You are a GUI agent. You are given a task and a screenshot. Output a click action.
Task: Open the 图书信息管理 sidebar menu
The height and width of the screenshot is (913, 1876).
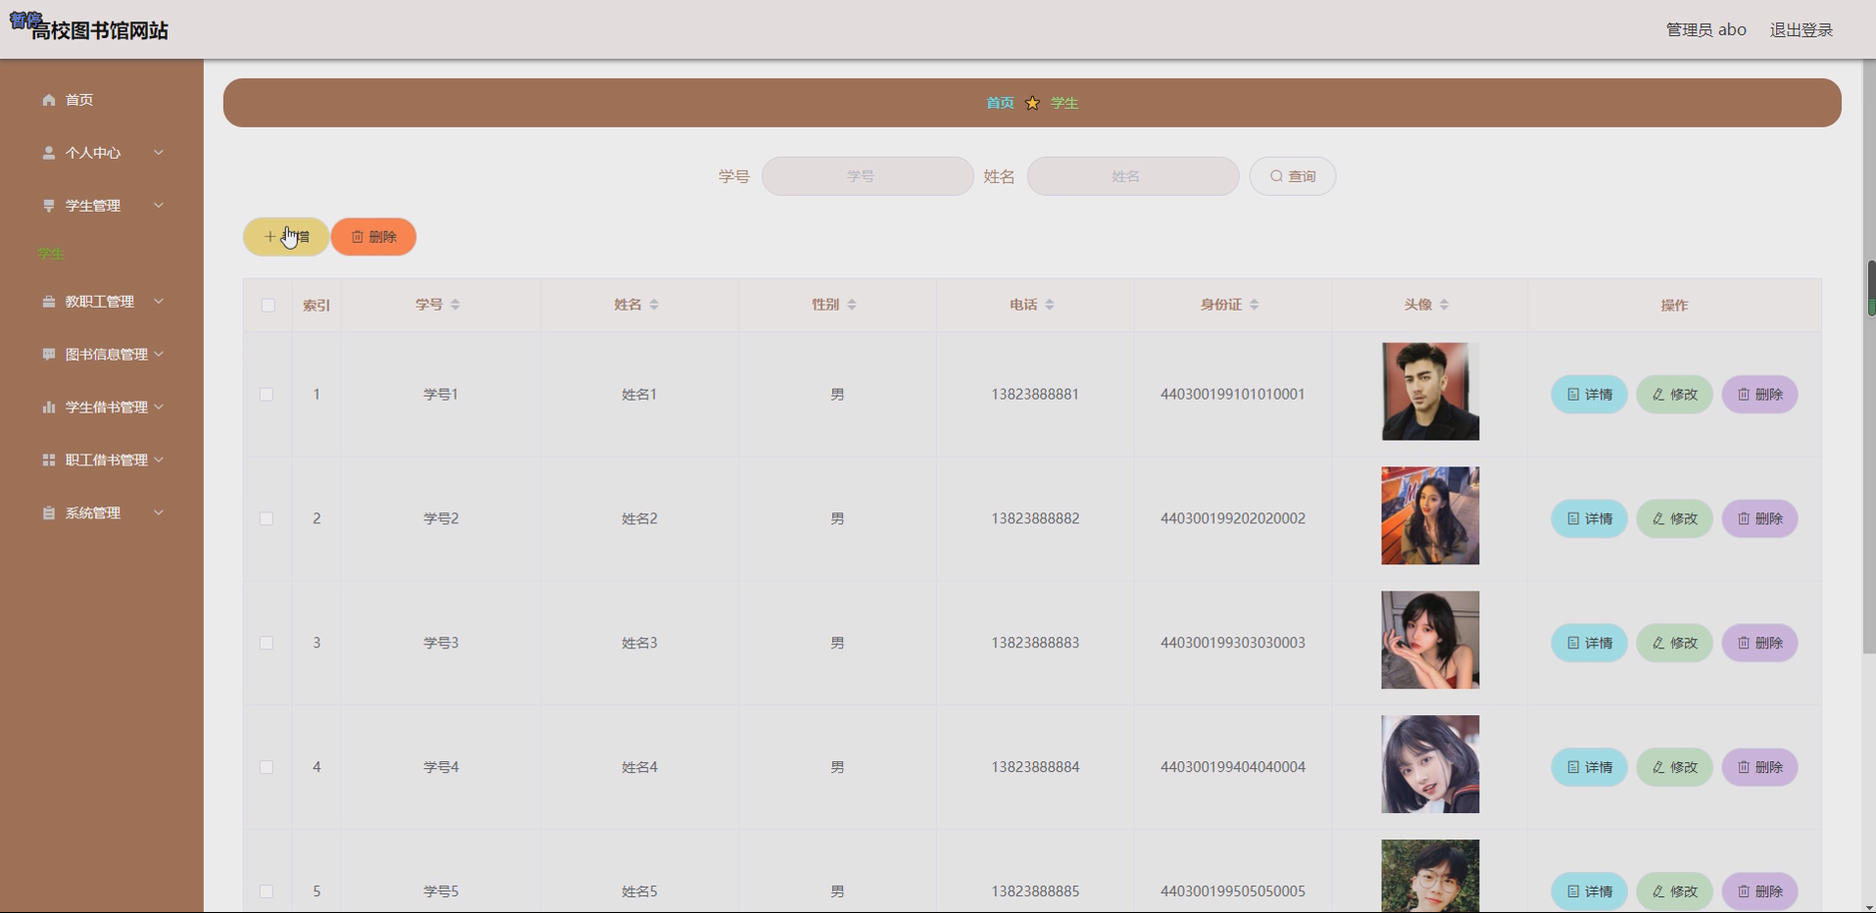pos(102,355)
